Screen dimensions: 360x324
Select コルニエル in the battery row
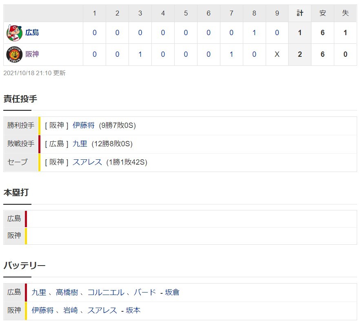coord(106,292)
